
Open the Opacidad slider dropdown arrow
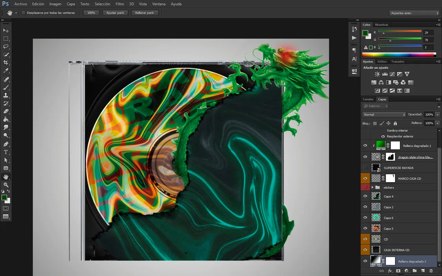click(x=438, y=115)
